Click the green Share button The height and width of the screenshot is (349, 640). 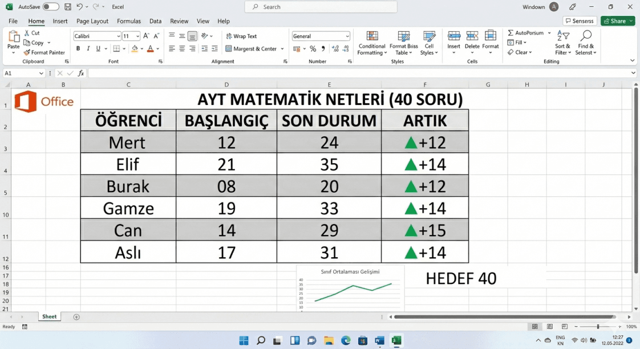[x=618, y=21]
